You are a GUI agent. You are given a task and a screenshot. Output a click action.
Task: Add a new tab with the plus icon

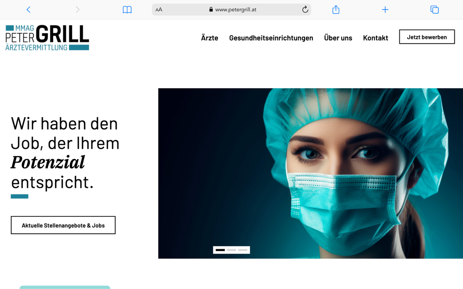pos(385,10)
